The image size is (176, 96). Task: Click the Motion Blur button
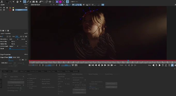point(4,63)
